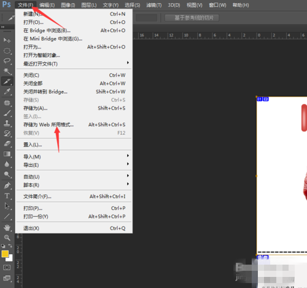Screen dimensions: 307x288
Task: Choose 打开(O) from the File menu
Action: coord(74,22)
